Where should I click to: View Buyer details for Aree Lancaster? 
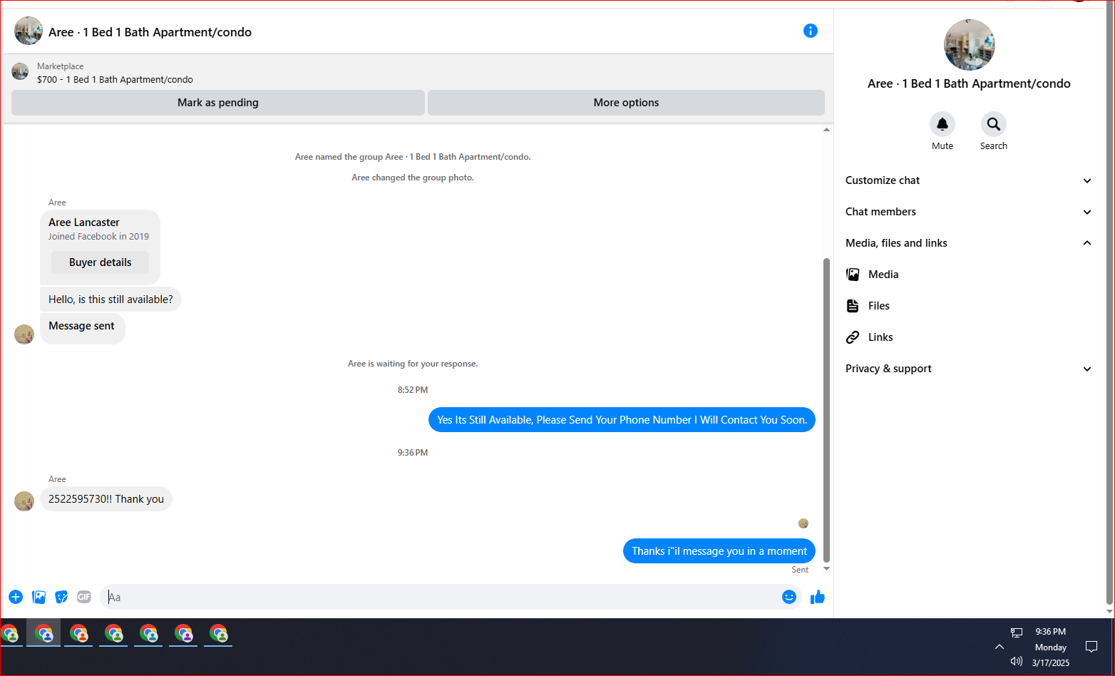(x=101, y=262)
